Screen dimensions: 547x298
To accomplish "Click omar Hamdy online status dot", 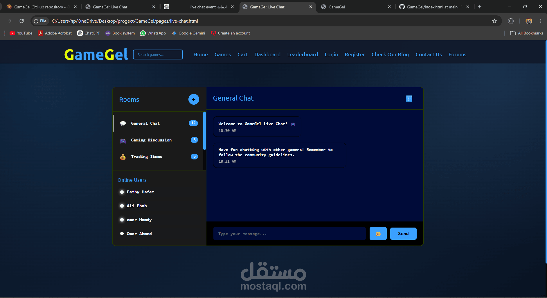I will tap(122, 220).
